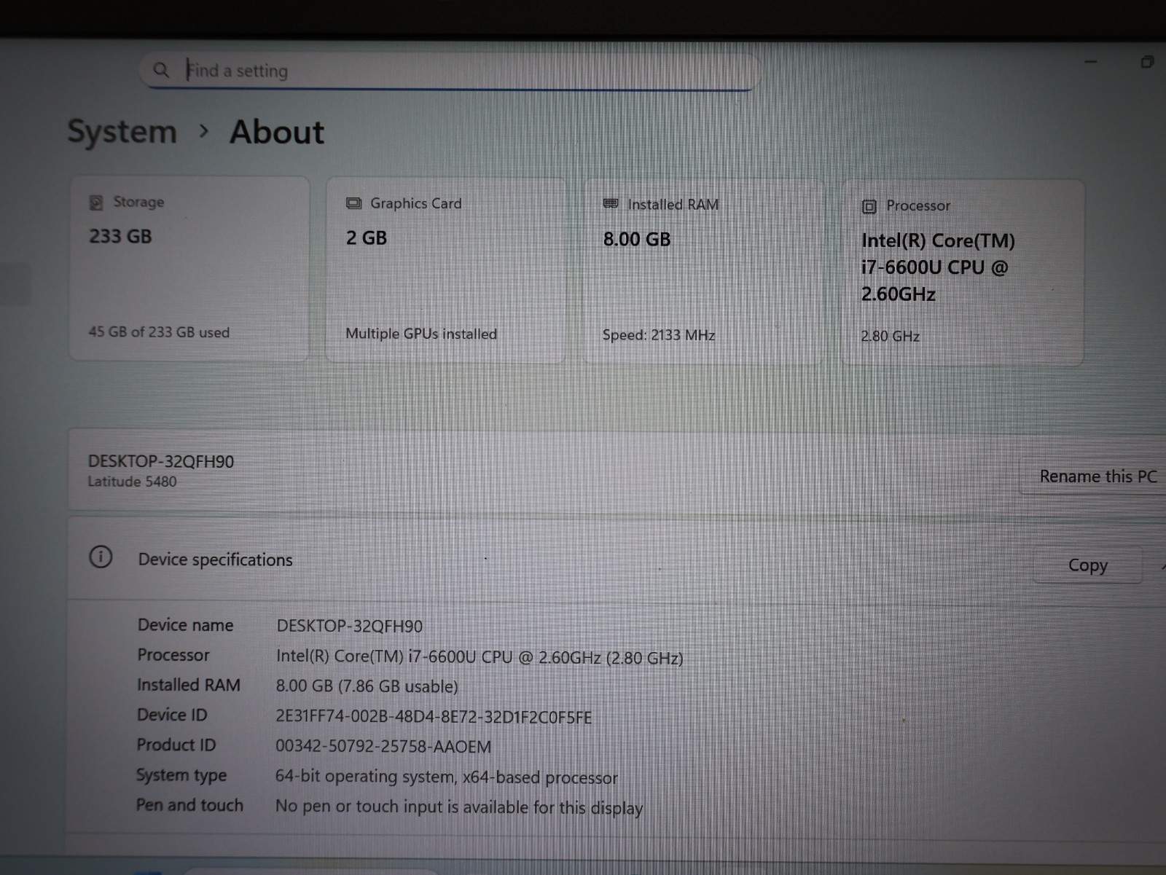Open the Installed RAM 8.00 GB card

coord(703,271)
